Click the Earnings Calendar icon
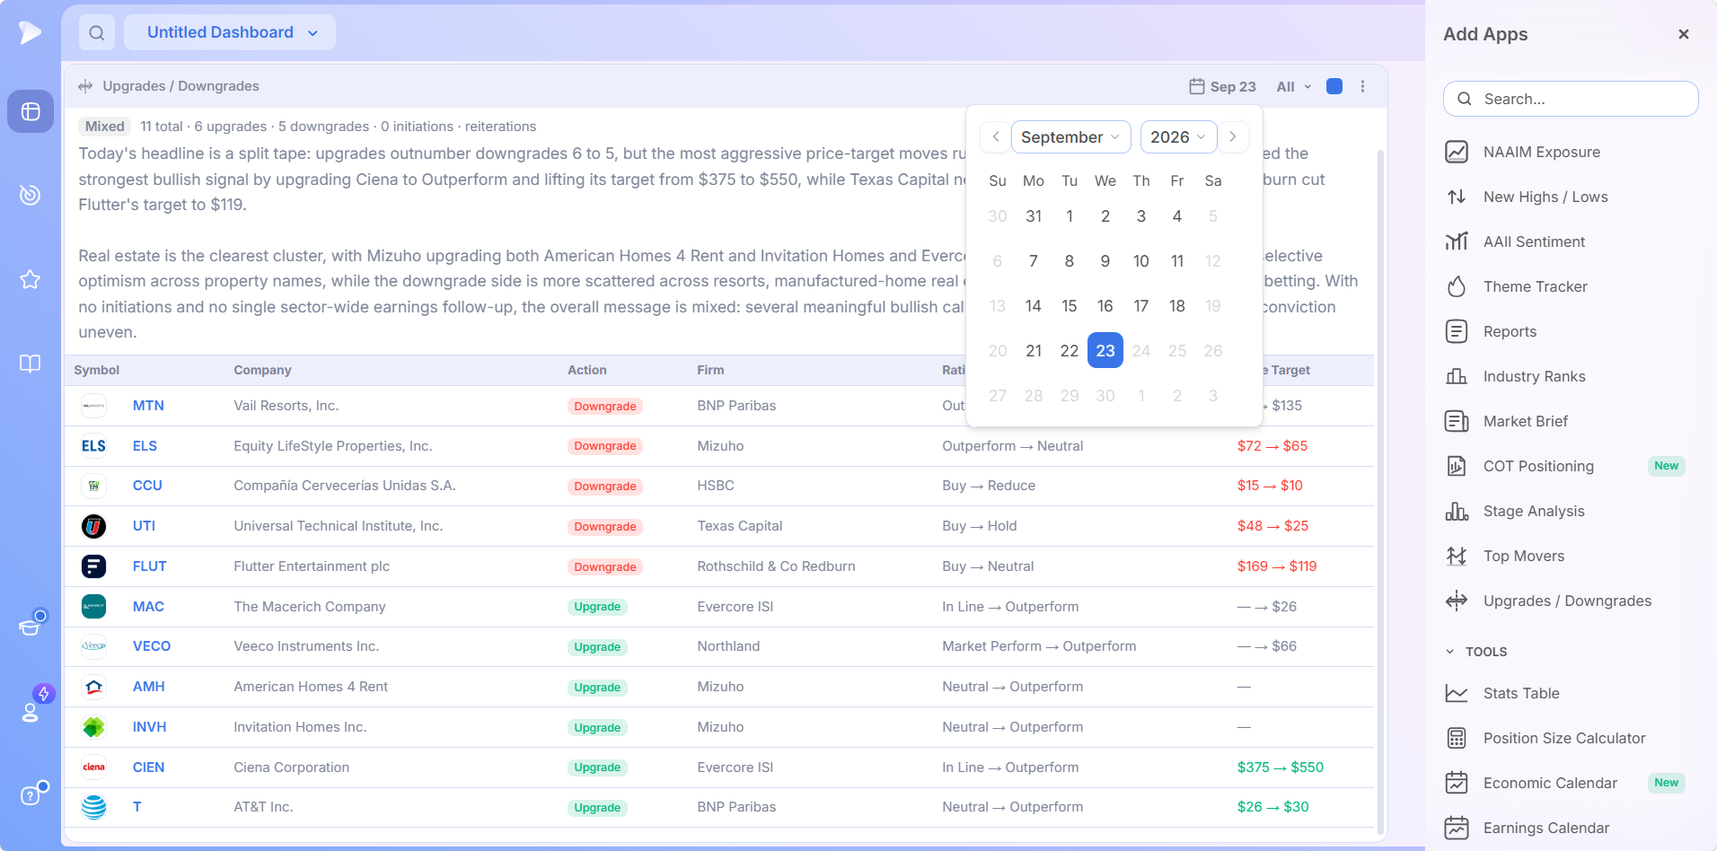The image size is (1717, 851). pyautogui.click(x=1457, y=828)
